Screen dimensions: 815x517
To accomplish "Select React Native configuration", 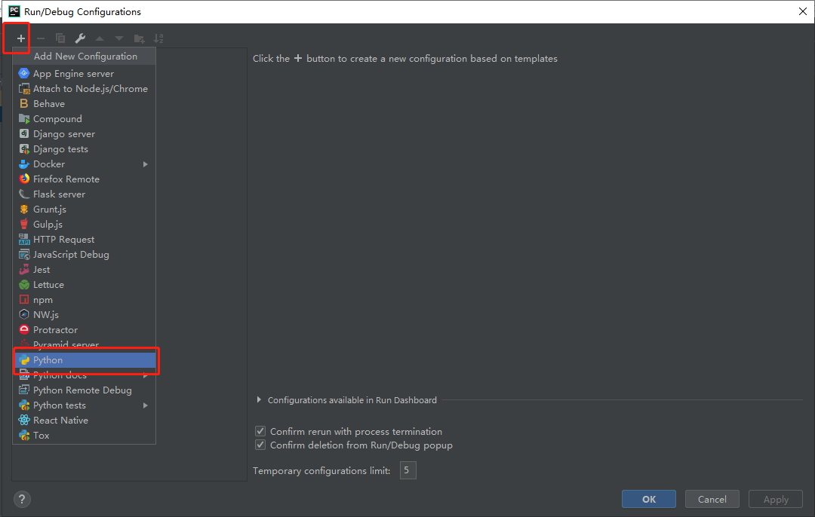I will point(85,420).
